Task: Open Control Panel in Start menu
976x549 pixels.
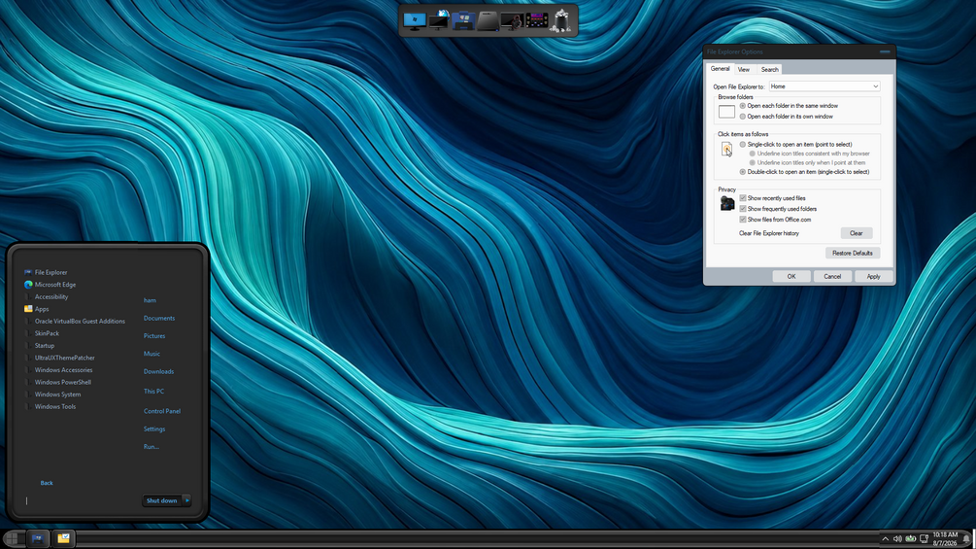Action: pyautogui.click(x=162, y=411)
